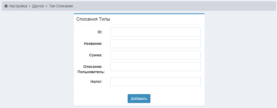Image resolution: width=277 pixels, height=108 pixels.
Task: Click the Налог label
Action: (96, 82)
